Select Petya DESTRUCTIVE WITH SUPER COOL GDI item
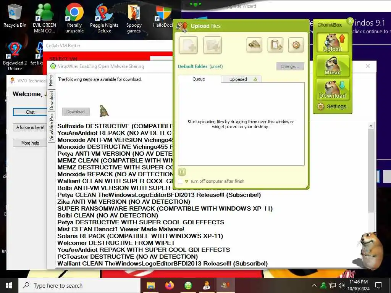This screenshot has width=391, height=293. (x=141, y=222)
